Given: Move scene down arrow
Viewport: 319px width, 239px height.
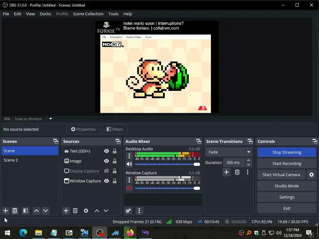Looking at the screenshot, I should click(45, 211).
